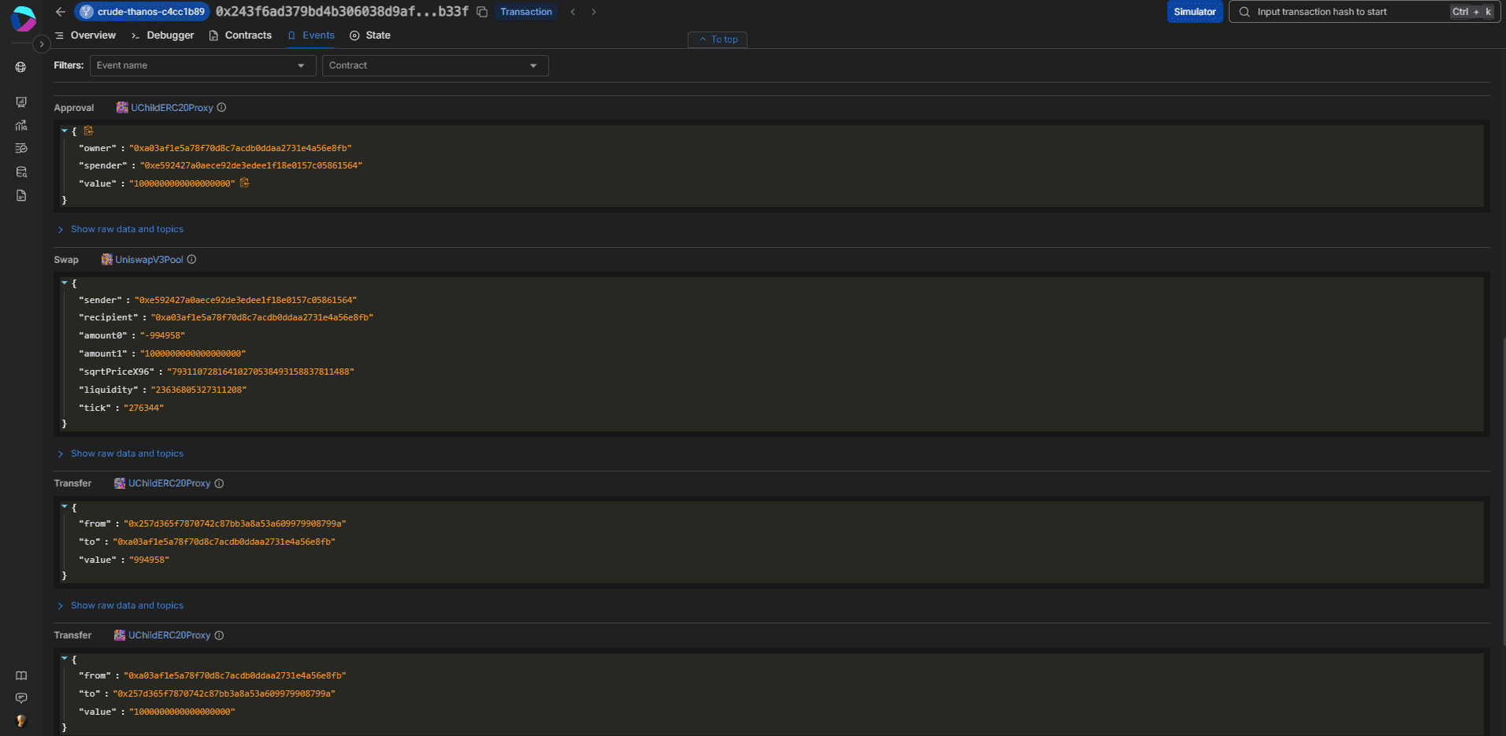This screenshot has width=1506, height=736.
Task: Copy the transaction hash
Action: tap(482, 12)
